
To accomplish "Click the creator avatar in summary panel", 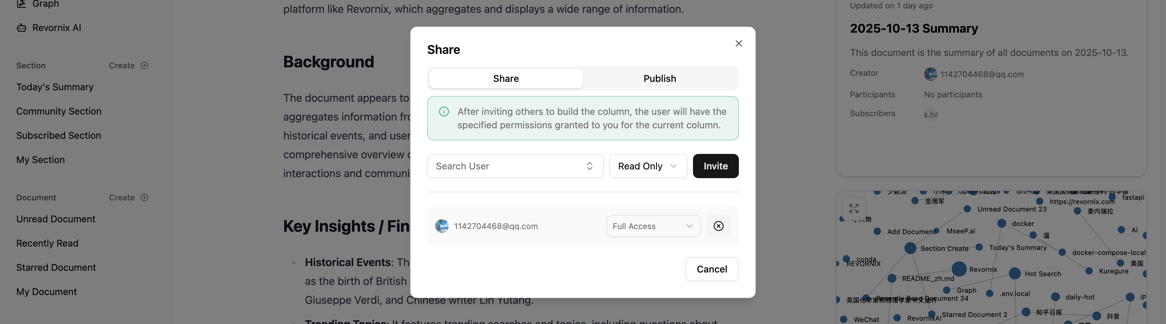I will [x=930, y=74].
